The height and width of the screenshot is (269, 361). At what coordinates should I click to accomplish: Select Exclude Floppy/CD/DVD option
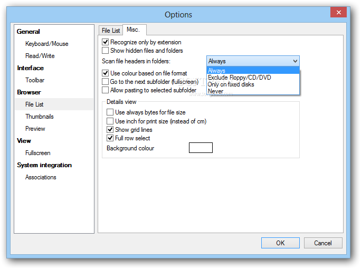pos(253,78)
